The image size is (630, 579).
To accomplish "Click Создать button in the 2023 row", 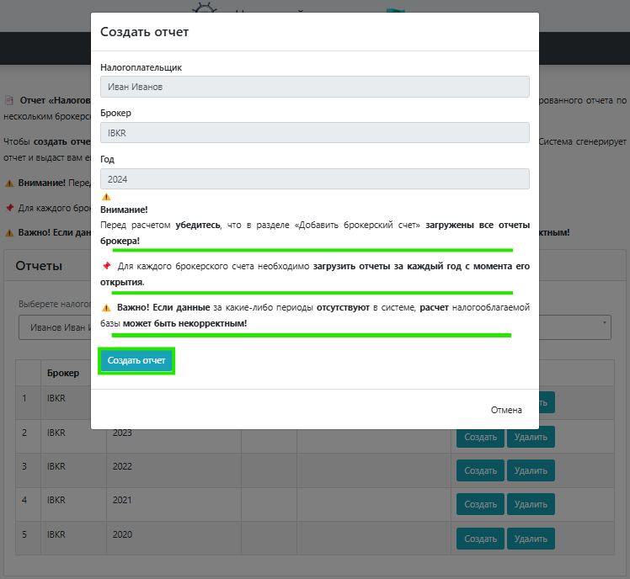I will coord(480,437).
